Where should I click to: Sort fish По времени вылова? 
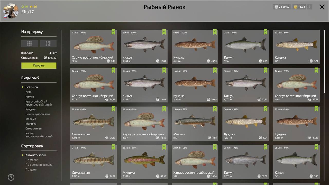click(x=39, y=165)
